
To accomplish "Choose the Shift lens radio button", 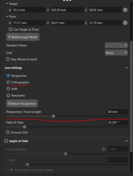I will tap(8, 89).
